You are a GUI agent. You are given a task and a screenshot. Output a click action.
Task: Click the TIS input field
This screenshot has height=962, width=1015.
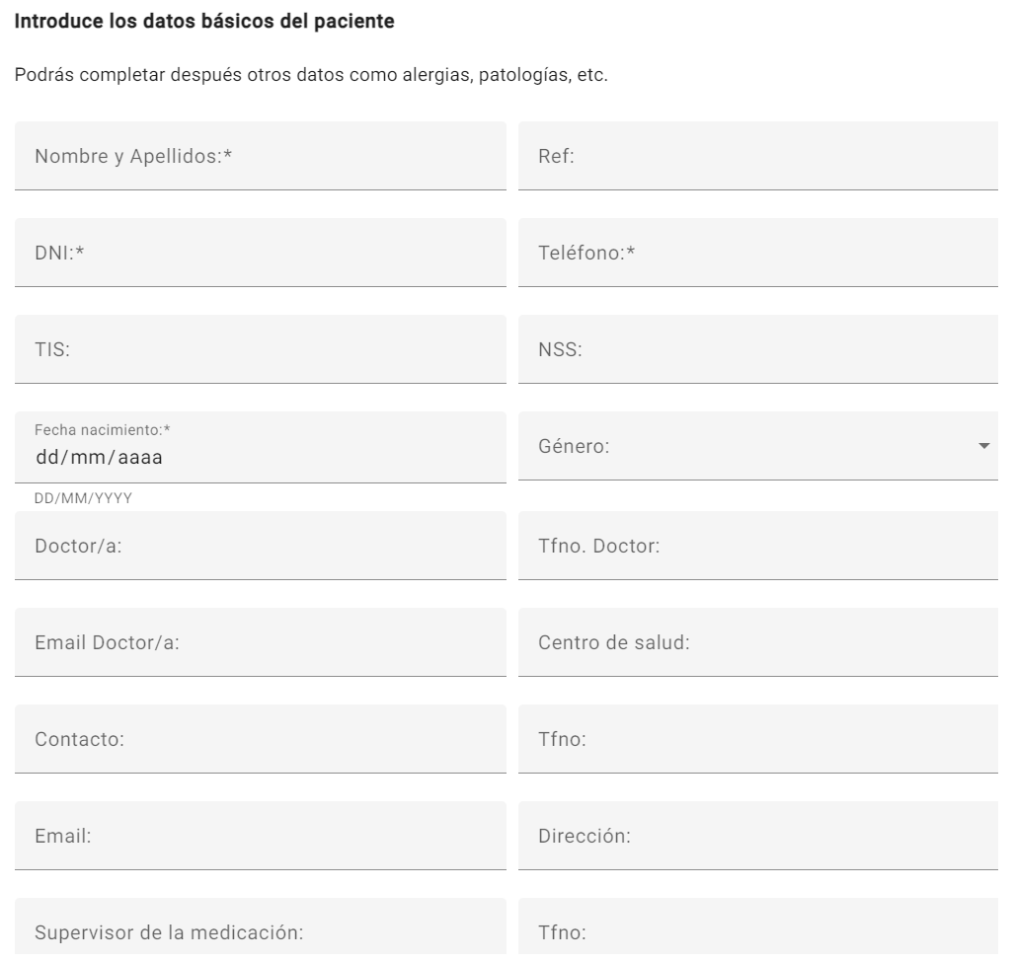pos(257,348)
